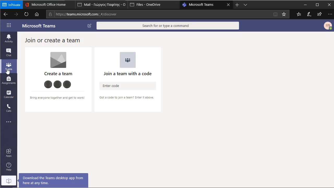Open Calls in the sidebar
Screen dimensions: 334x188
9,108
